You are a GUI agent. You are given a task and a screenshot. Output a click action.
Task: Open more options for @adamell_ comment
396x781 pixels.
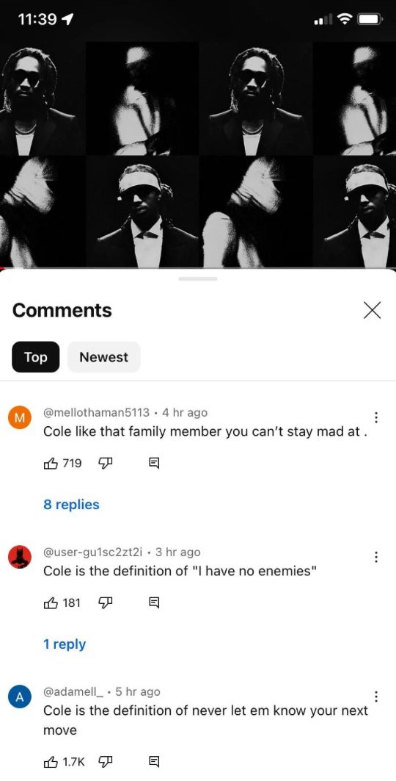376,697
